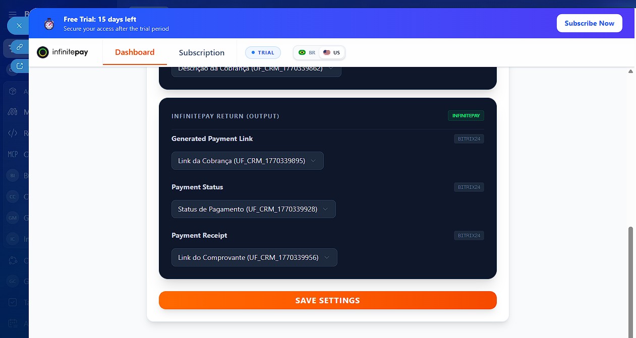This screenshot has width=636, height=338.
Task: Close the side panel with X button
Action: 19,25
